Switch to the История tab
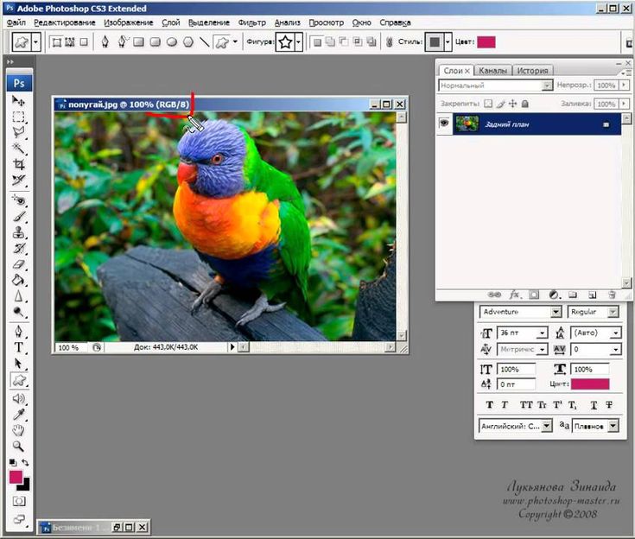Viewport: 635px width, 539px height. click(x=532, y=71)
